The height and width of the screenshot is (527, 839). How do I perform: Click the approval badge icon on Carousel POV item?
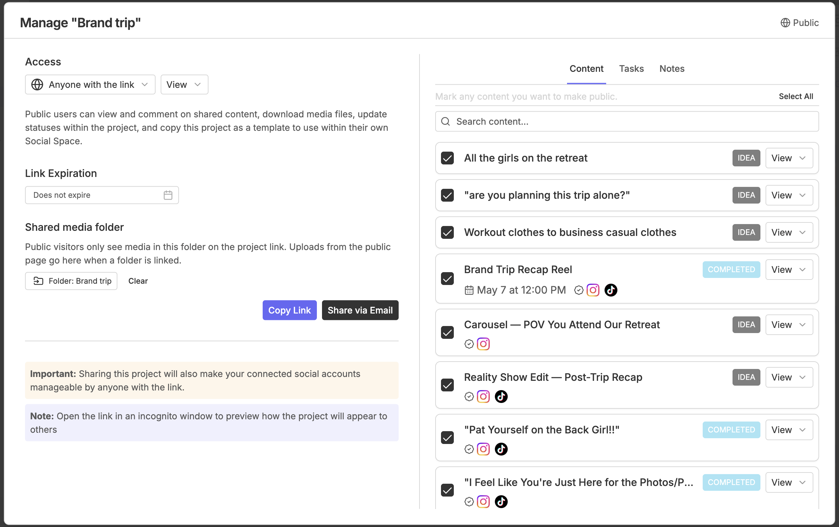pyautogui.click(x=469, y=344)
